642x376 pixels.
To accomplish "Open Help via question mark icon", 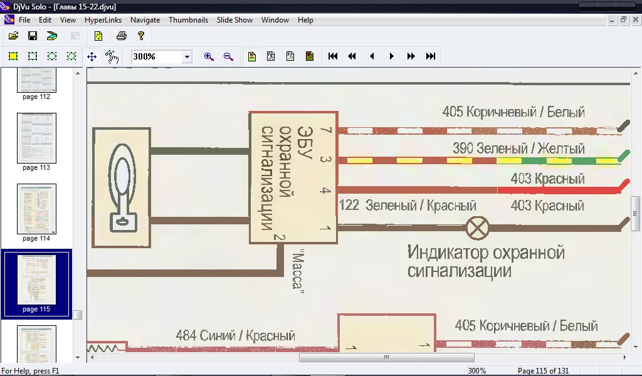I will [x=141, y=36].
